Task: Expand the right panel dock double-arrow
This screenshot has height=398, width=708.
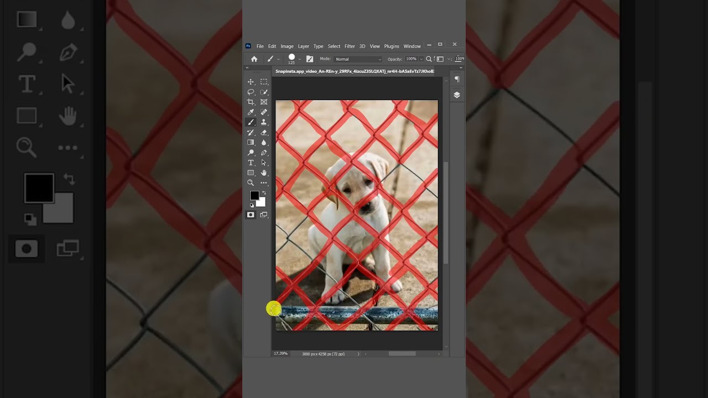Action: pyautogui.click(x=461, y=68)
